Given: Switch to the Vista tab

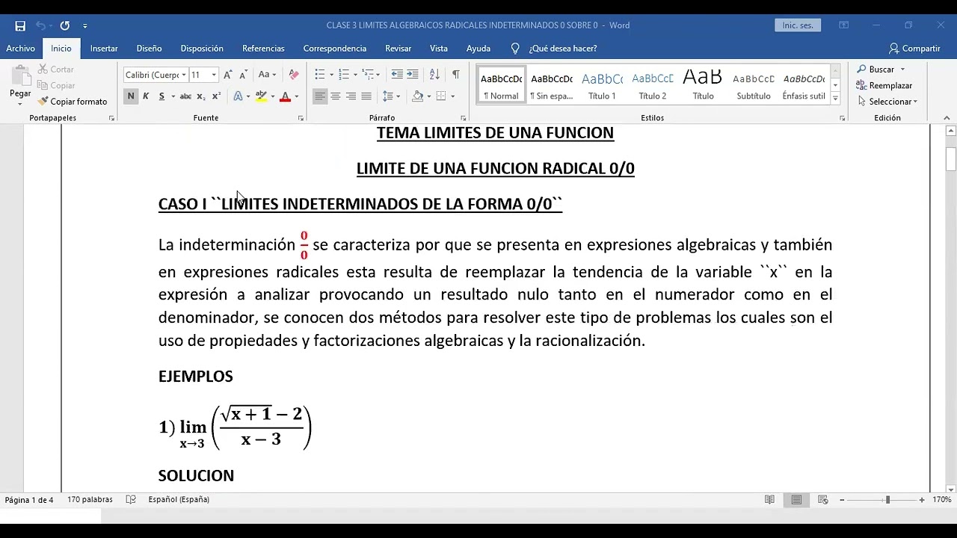Looking at the screenshot, I should click(x=439, y=49).
